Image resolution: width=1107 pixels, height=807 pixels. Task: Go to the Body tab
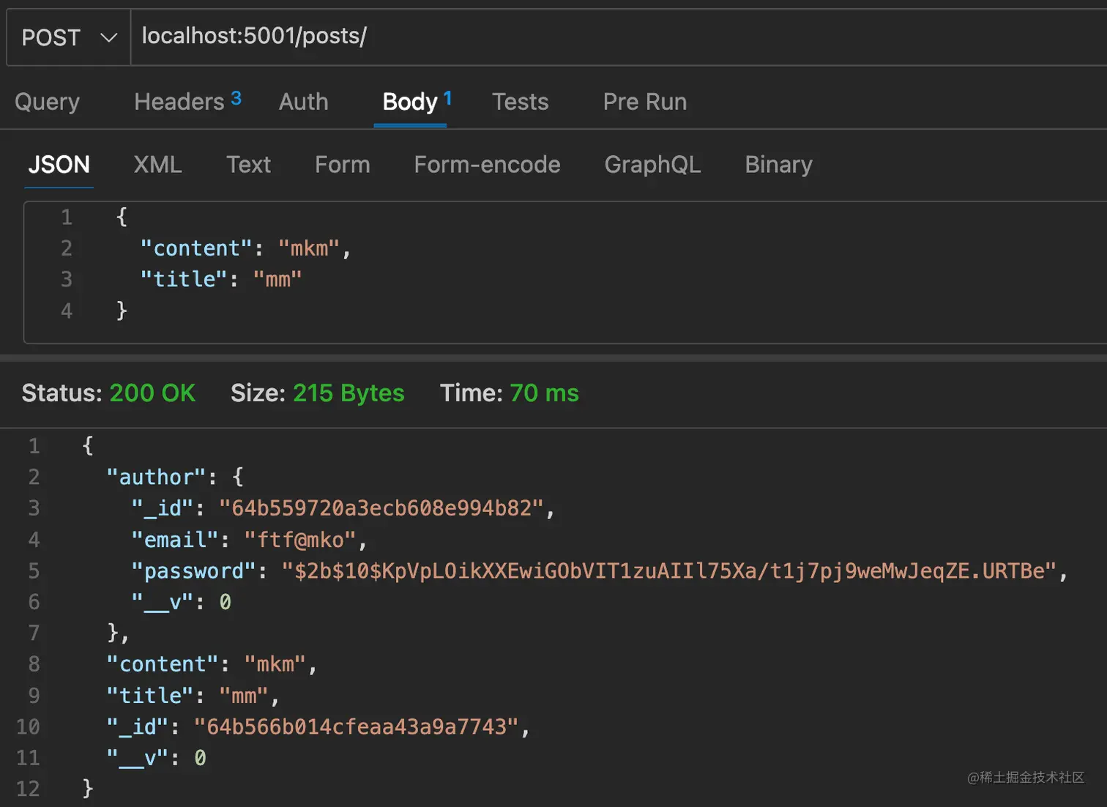coord(410,102)
